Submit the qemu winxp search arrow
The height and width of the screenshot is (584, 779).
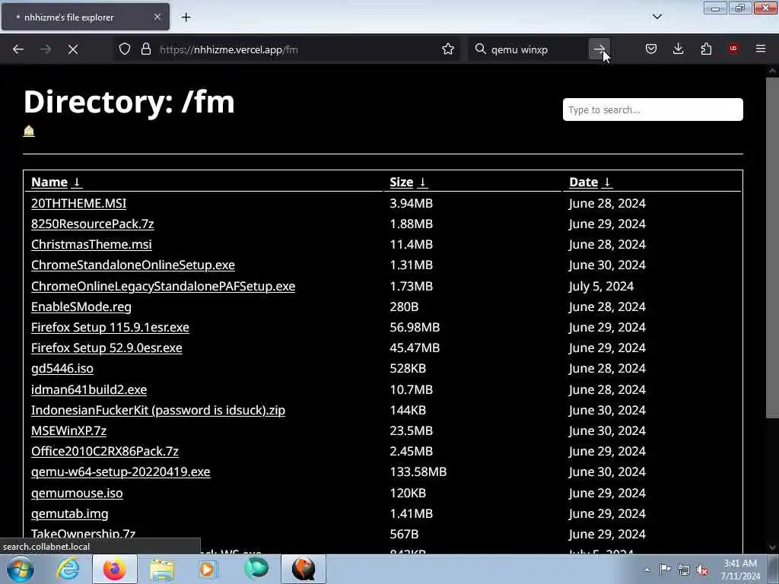coord(599,49)
